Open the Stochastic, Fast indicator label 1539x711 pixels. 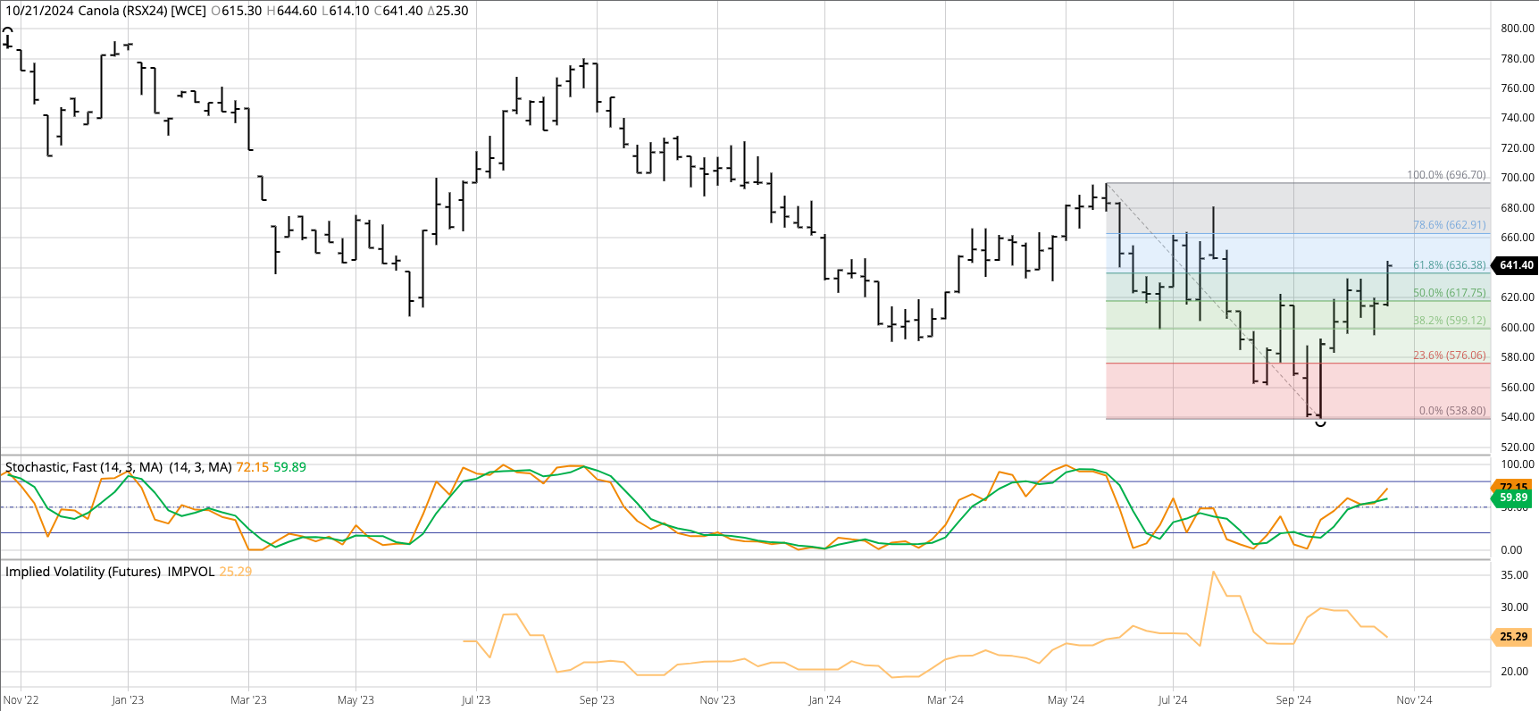84,467
